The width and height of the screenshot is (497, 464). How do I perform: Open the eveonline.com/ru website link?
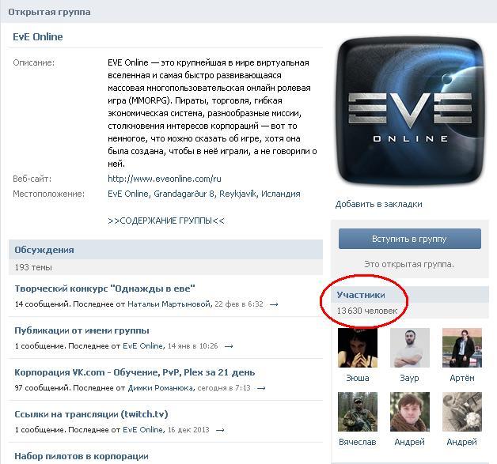[165, 179]
